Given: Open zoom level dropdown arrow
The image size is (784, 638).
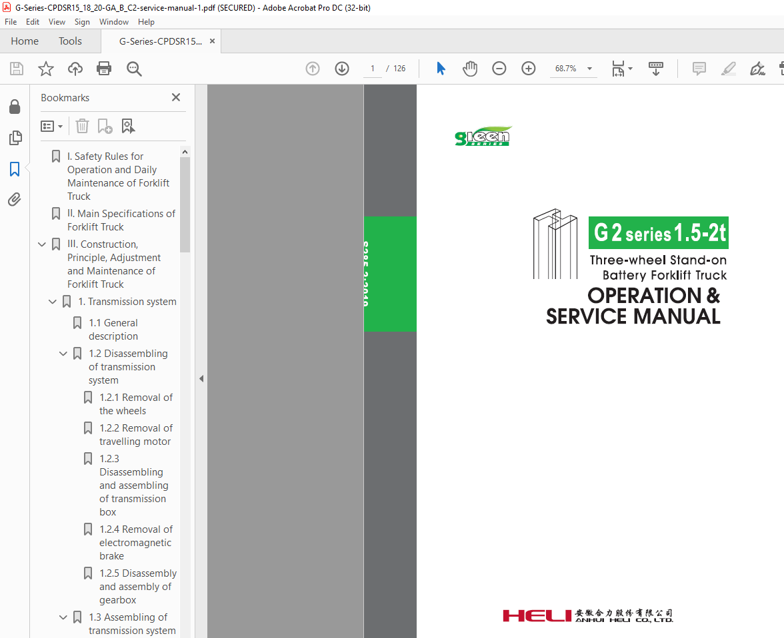Looking at the screenshot, I should (589, 69).
